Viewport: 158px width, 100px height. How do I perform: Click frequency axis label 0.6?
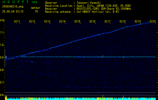coord(2,95)
